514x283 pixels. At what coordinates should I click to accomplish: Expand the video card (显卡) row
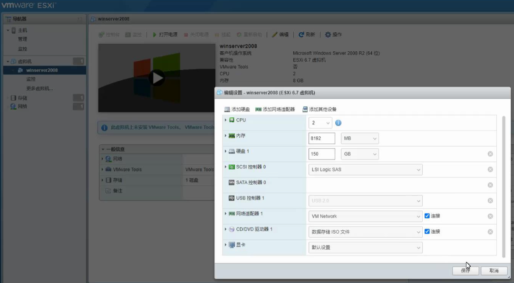pos(225,245)
